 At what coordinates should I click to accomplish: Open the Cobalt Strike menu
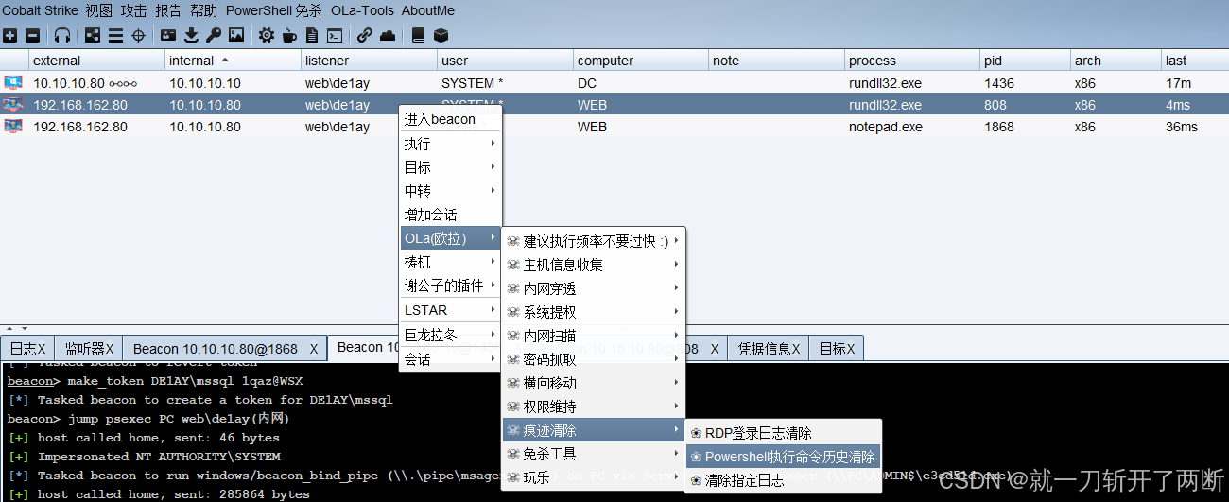point(41,10)
